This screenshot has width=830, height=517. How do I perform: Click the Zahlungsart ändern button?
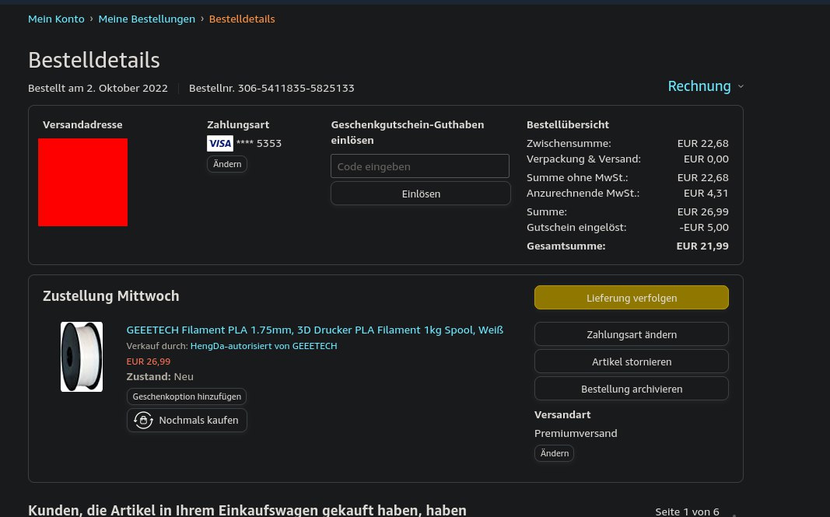[x=631, y=334]
